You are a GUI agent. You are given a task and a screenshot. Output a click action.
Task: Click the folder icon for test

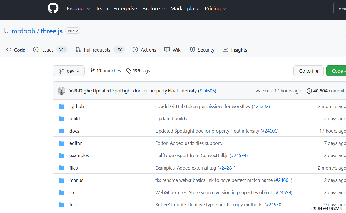(62, 205)
